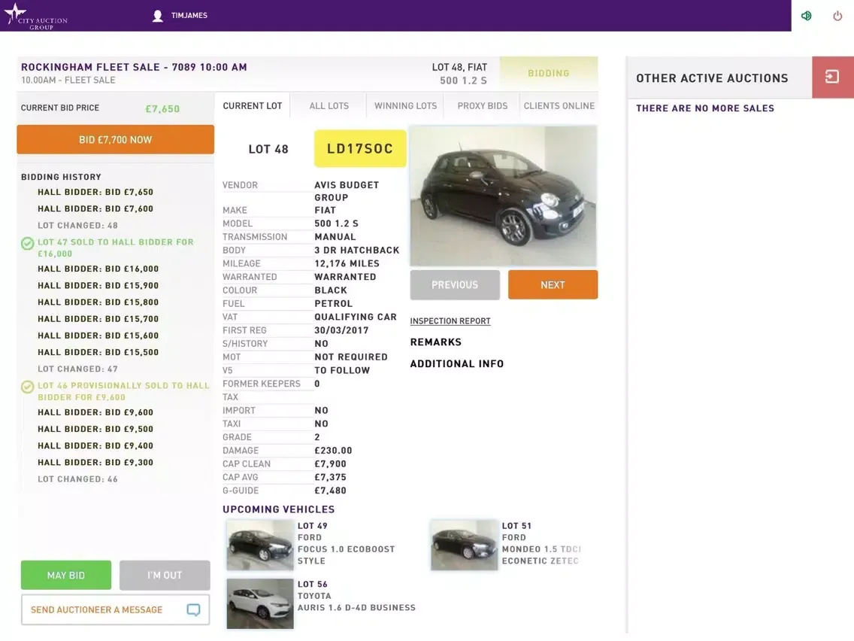
Task: Click the 'Hall Bidder: Bid £9,300' entry
Action: click(95, 462)
